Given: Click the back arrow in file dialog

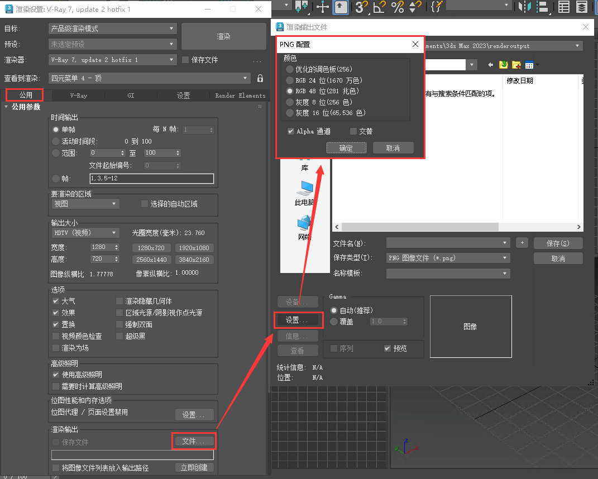Looking at the screenshot, I should pos(491,65).
